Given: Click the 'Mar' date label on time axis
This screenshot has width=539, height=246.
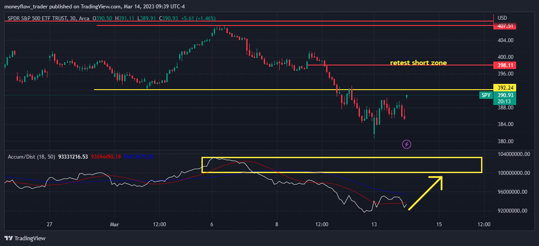Looking at the screenshot, I should click(x=115, y=224).
